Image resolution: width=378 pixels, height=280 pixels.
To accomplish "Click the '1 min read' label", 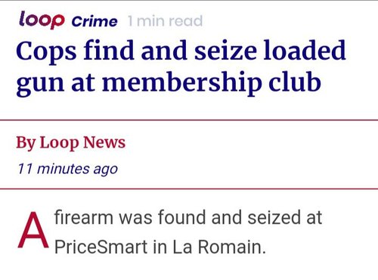I will [x=165, y=21].
